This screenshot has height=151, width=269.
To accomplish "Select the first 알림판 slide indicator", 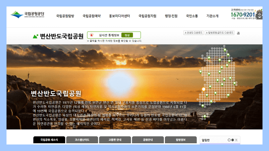I will click(x=229, y=140).
